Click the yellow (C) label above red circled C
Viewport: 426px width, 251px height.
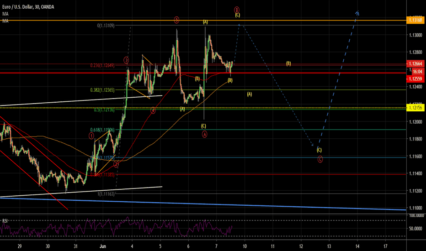tap(319, 150)
